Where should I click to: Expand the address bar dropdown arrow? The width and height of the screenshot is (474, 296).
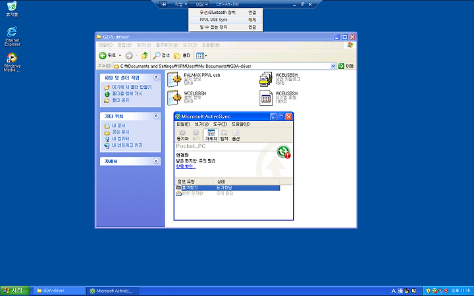[x=333, y=66]
